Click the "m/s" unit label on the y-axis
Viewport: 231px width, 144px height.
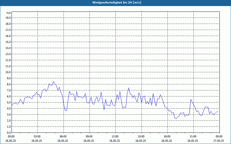(9, 13)
